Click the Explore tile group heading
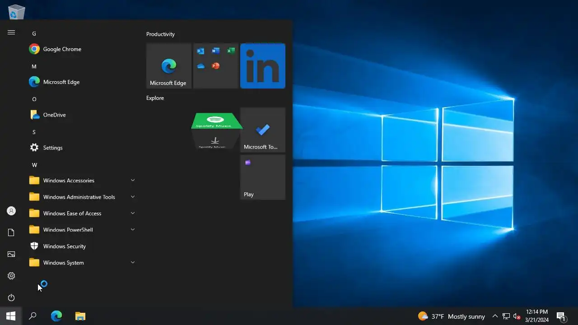 pos(155,98)
